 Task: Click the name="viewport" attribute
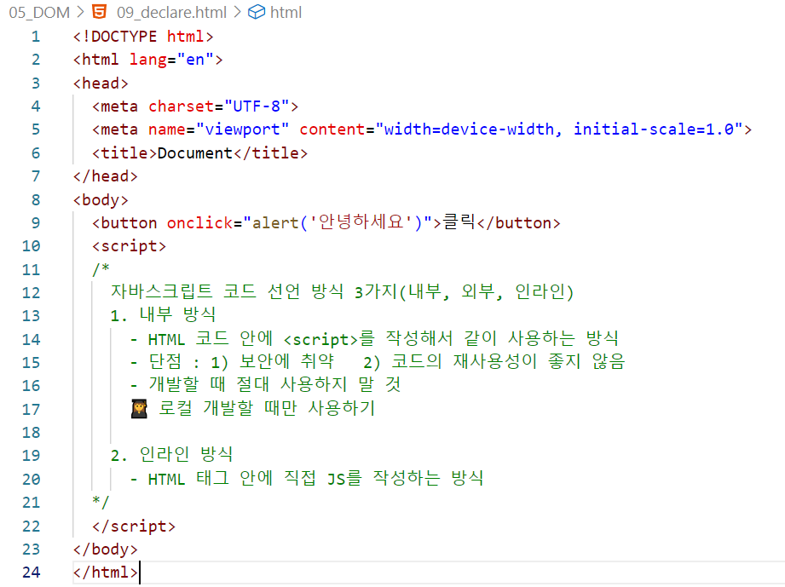point(219,129)
